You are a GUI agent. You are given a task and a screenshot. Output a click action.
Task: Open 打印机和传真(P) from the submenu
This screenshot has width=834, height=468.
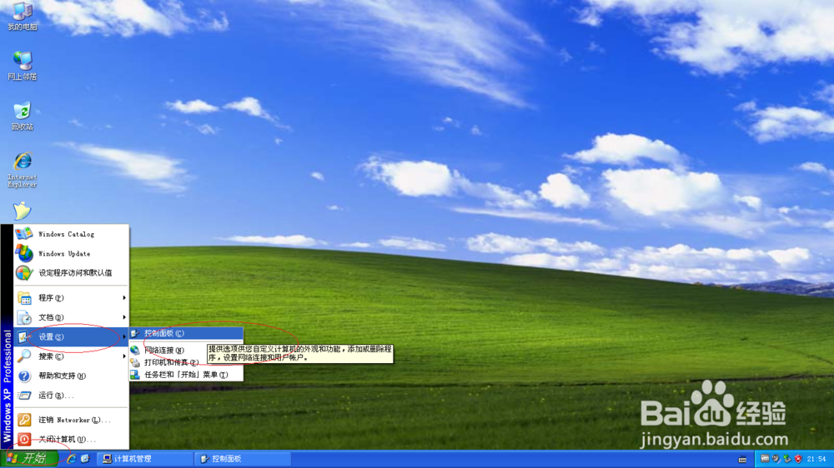(168, 362)
